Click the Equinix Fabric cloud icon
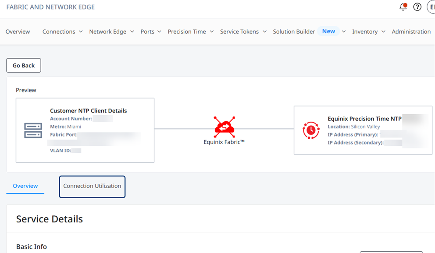 224,126
